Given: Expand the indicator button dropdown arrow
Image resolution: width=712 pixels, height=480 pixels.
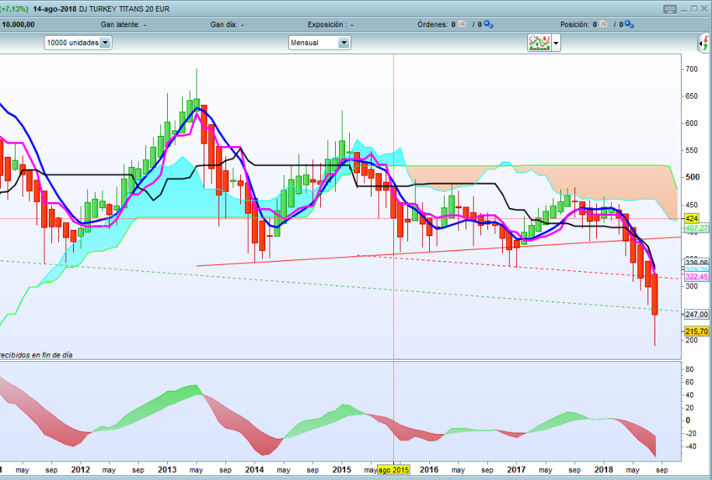Looking at the screenshot, I should (x=556, y=43).
